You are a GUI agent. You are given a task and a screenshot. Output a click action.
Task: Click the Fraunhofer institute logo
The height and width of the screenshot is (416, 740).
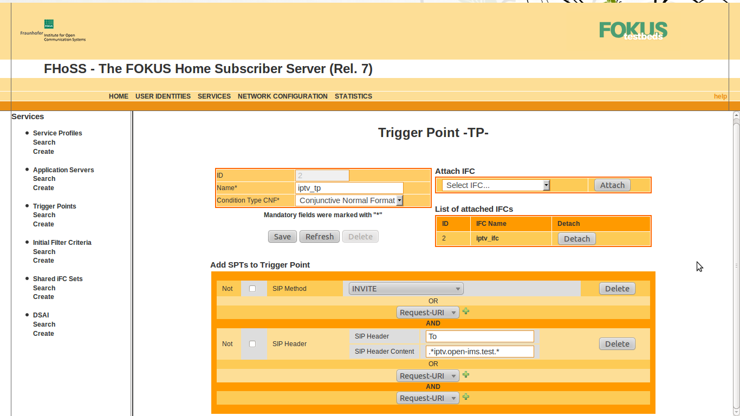click(53, 31)
